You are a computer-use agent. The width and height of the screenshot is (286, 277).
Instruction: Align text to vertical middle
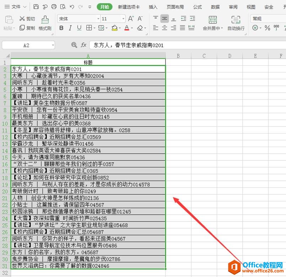[164, 18]
